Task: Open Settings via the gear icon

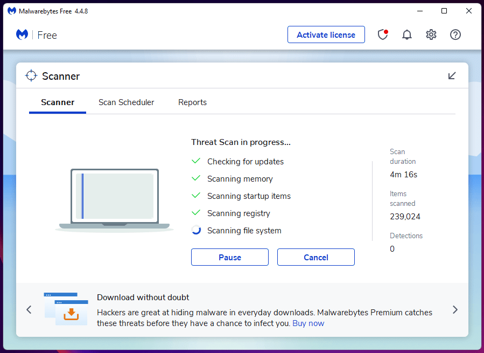Action: pyautogui.click(x=431, y=34)
